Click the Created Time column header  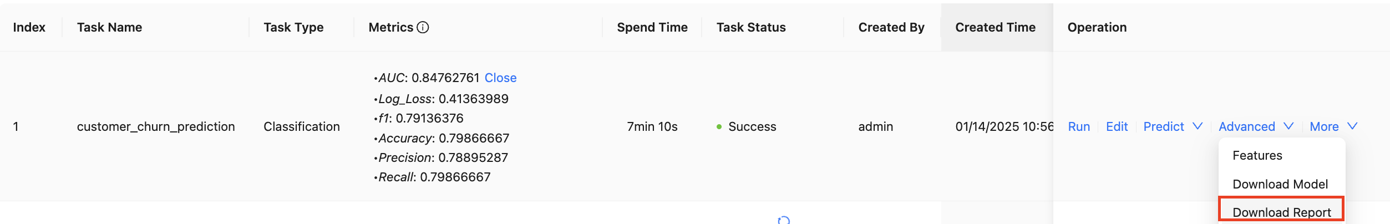pyautogui.click(x=995, y=27)
